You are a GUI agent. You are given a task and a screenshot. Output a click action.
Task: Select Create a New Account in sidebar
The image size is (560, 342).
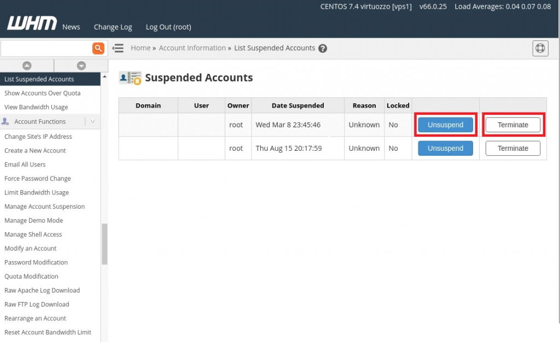pyautogui.click(x=34, y=150)
